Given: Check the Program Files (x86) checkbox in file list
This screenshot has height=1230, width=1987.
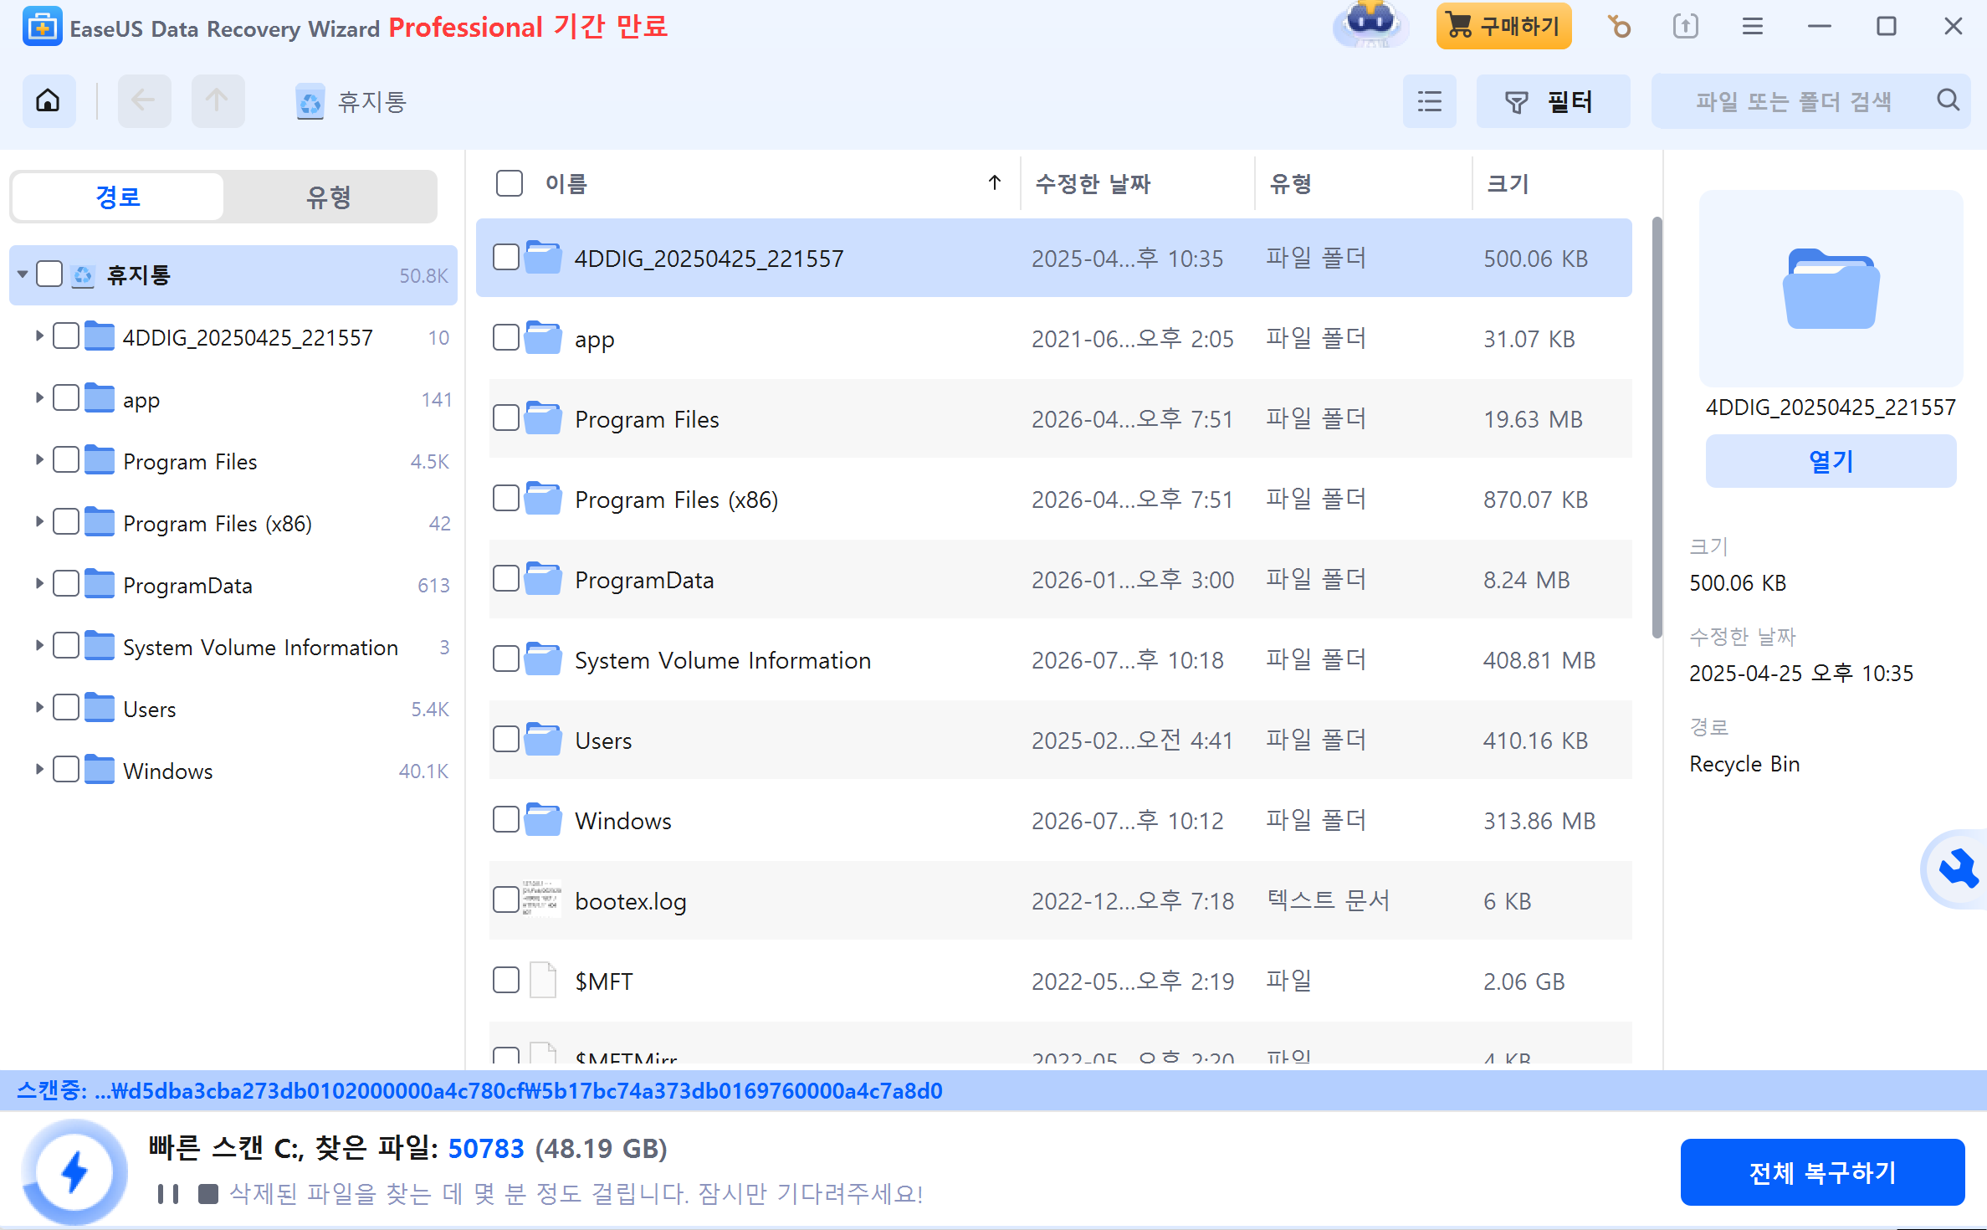Looking at the screenshot, I should tap(505, 498).
